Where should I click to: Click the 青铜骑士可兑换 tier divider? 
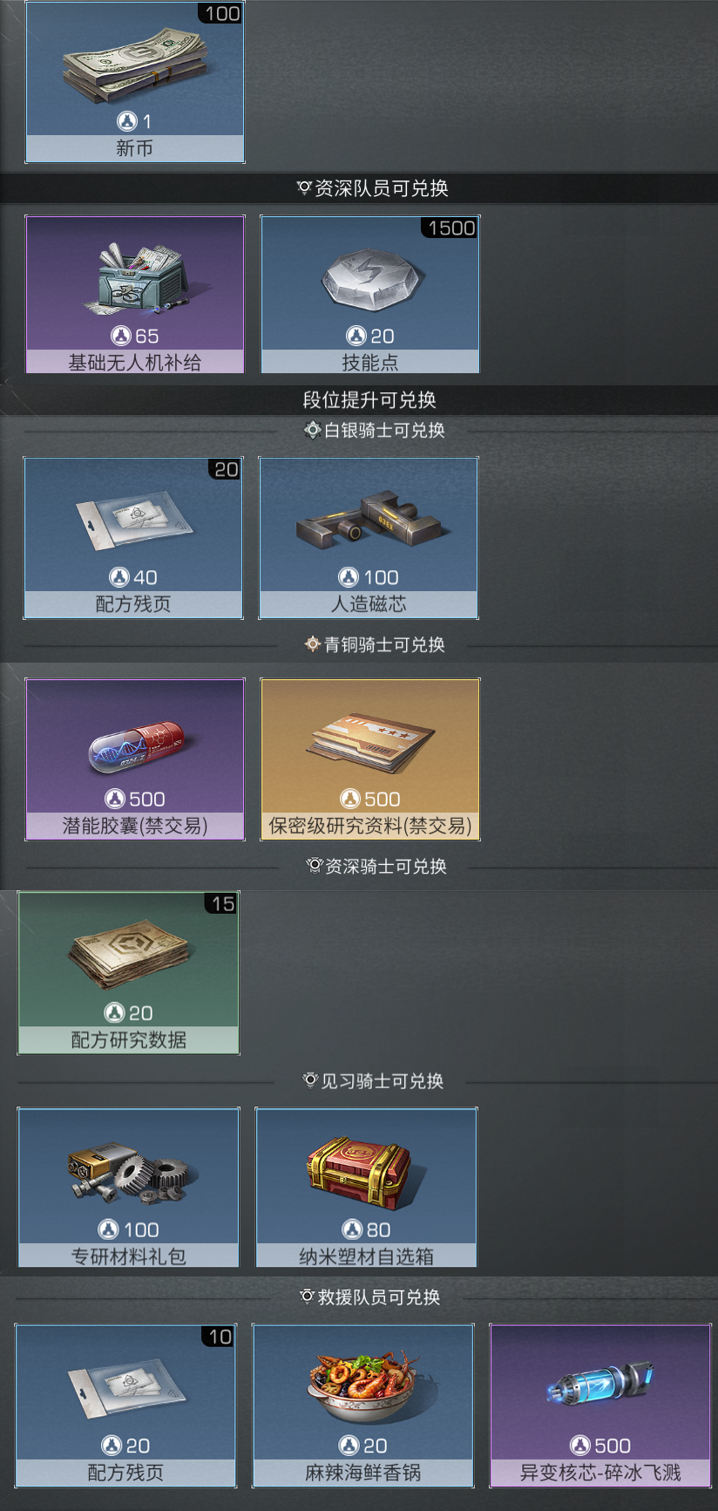pyautogui.click(x=374, y=644)
